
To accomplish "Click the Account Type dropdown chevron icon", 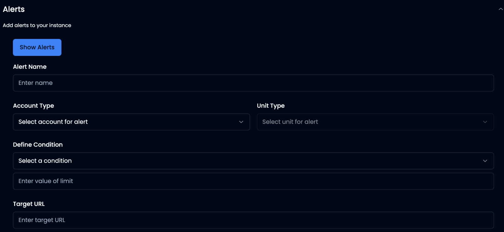I will (241, 122).
